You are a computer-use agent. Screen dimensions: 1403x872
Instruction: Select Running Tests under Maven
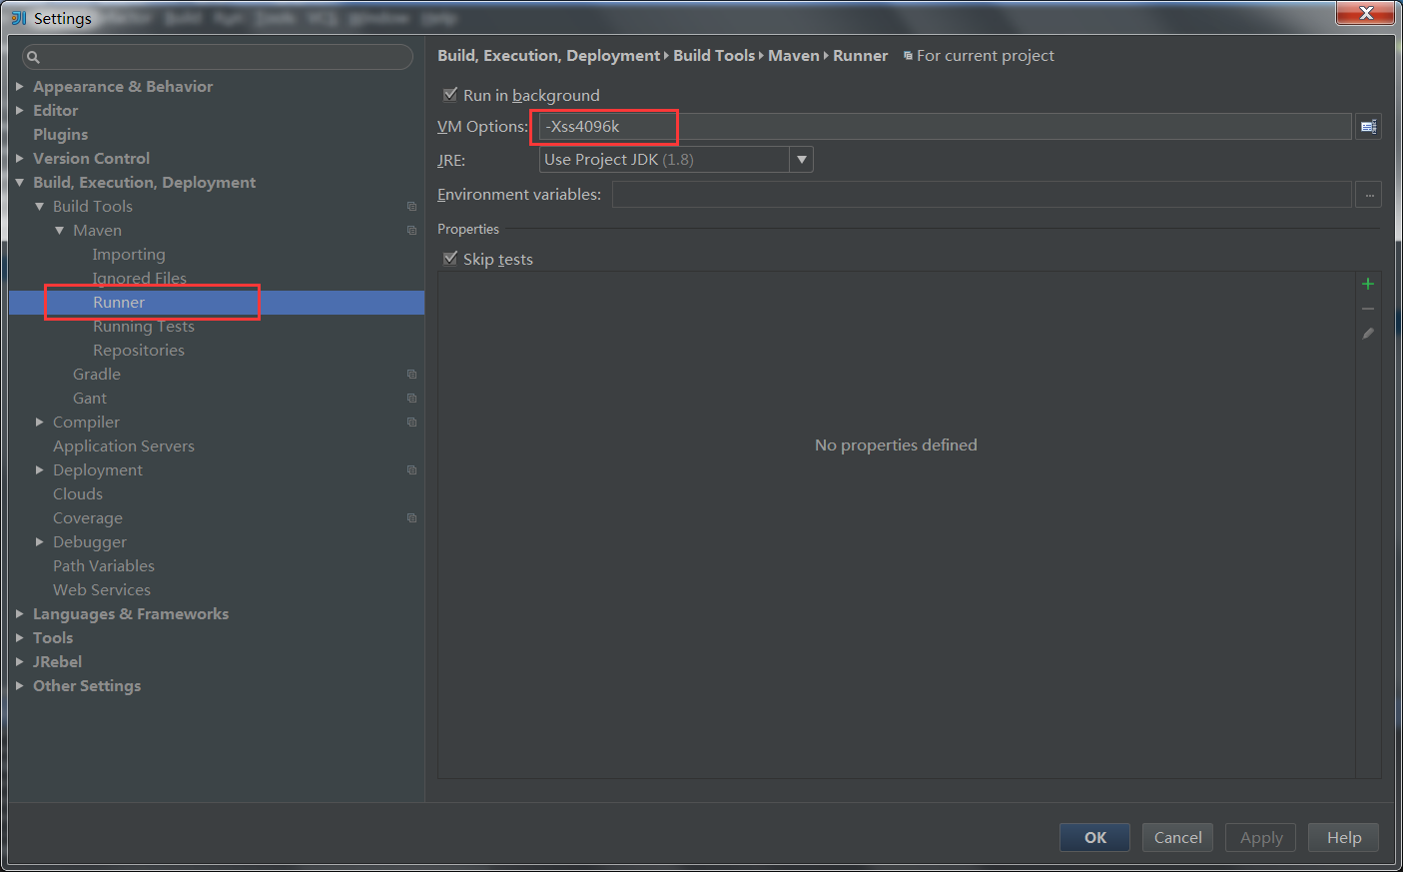click(145, 326)
